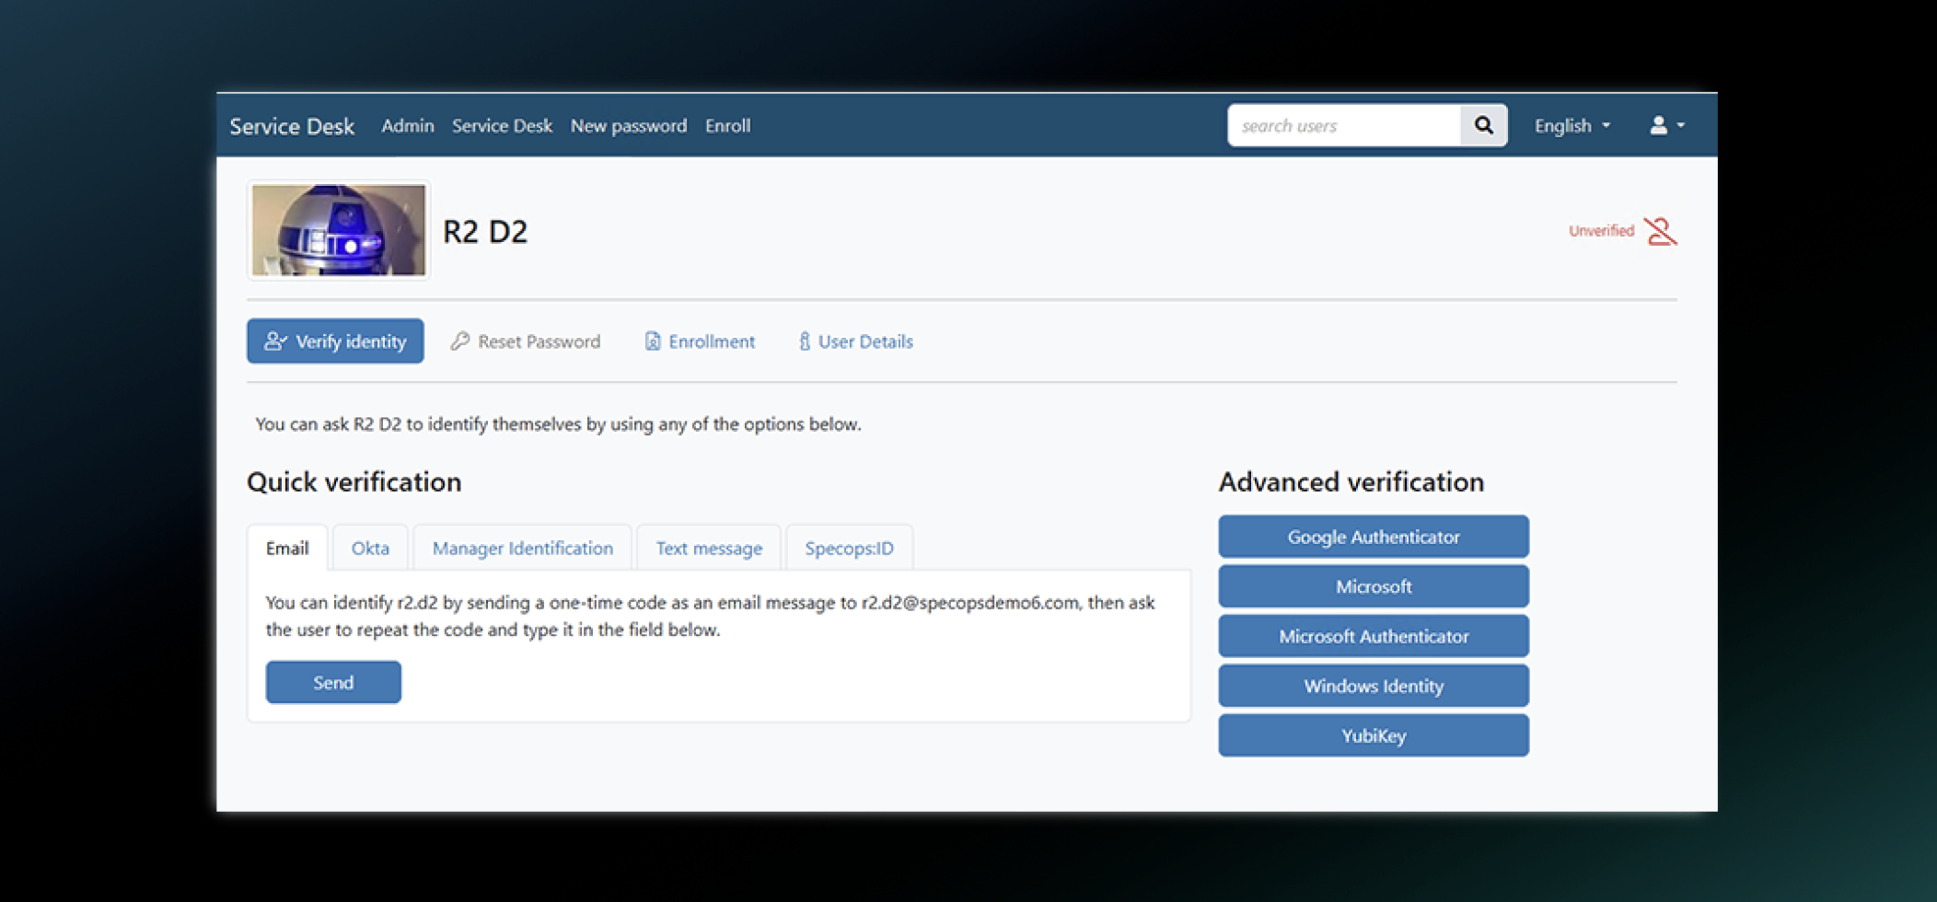Open Service Desk in the navigation bar

pyautogui.click(x=502, y=125)
